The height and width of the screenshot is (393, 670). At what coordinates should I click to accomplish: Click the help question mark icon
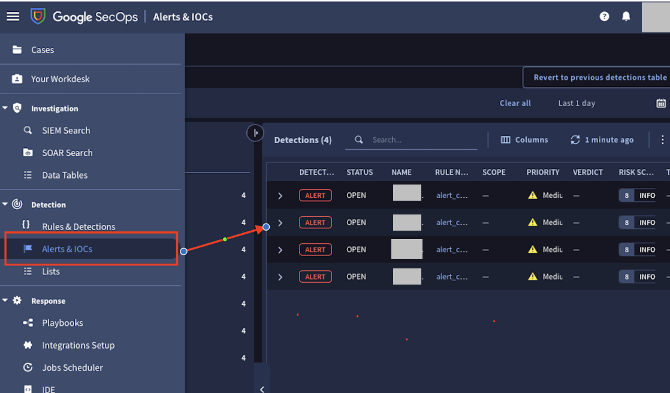[604, 17]
